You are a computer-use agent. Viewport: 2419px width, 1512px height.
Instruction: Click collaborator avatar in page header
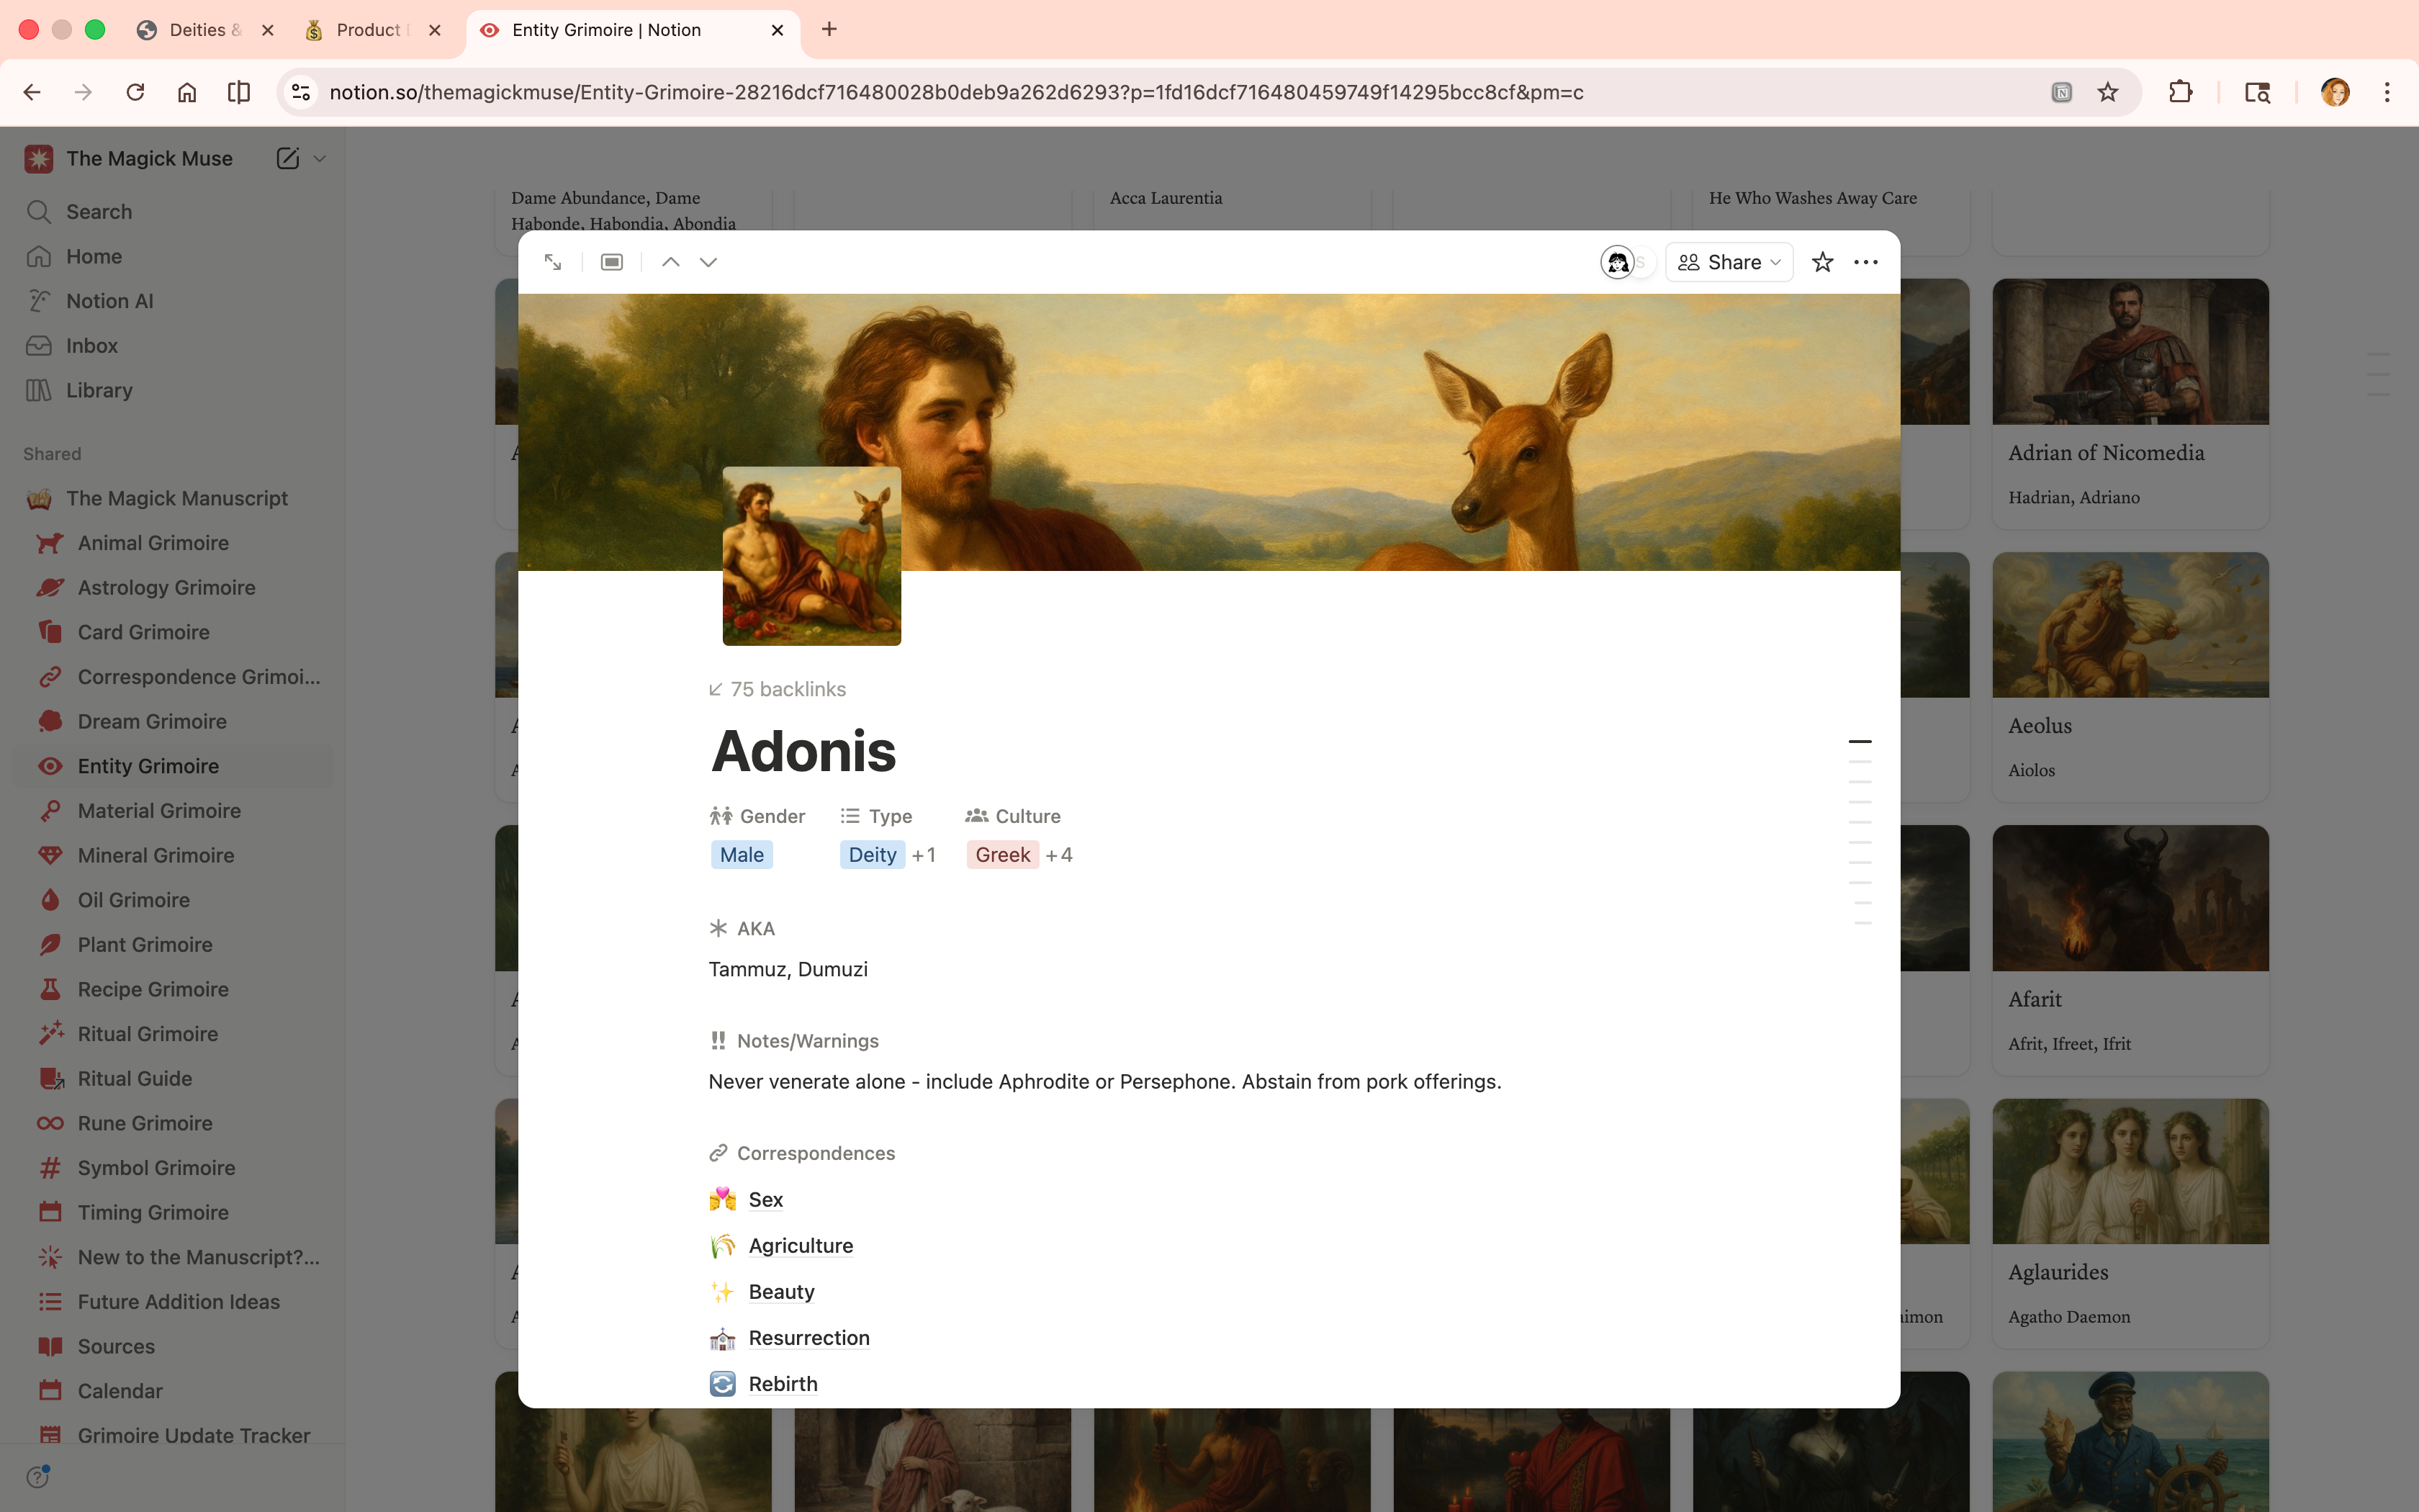click(x=1617, y=262)
